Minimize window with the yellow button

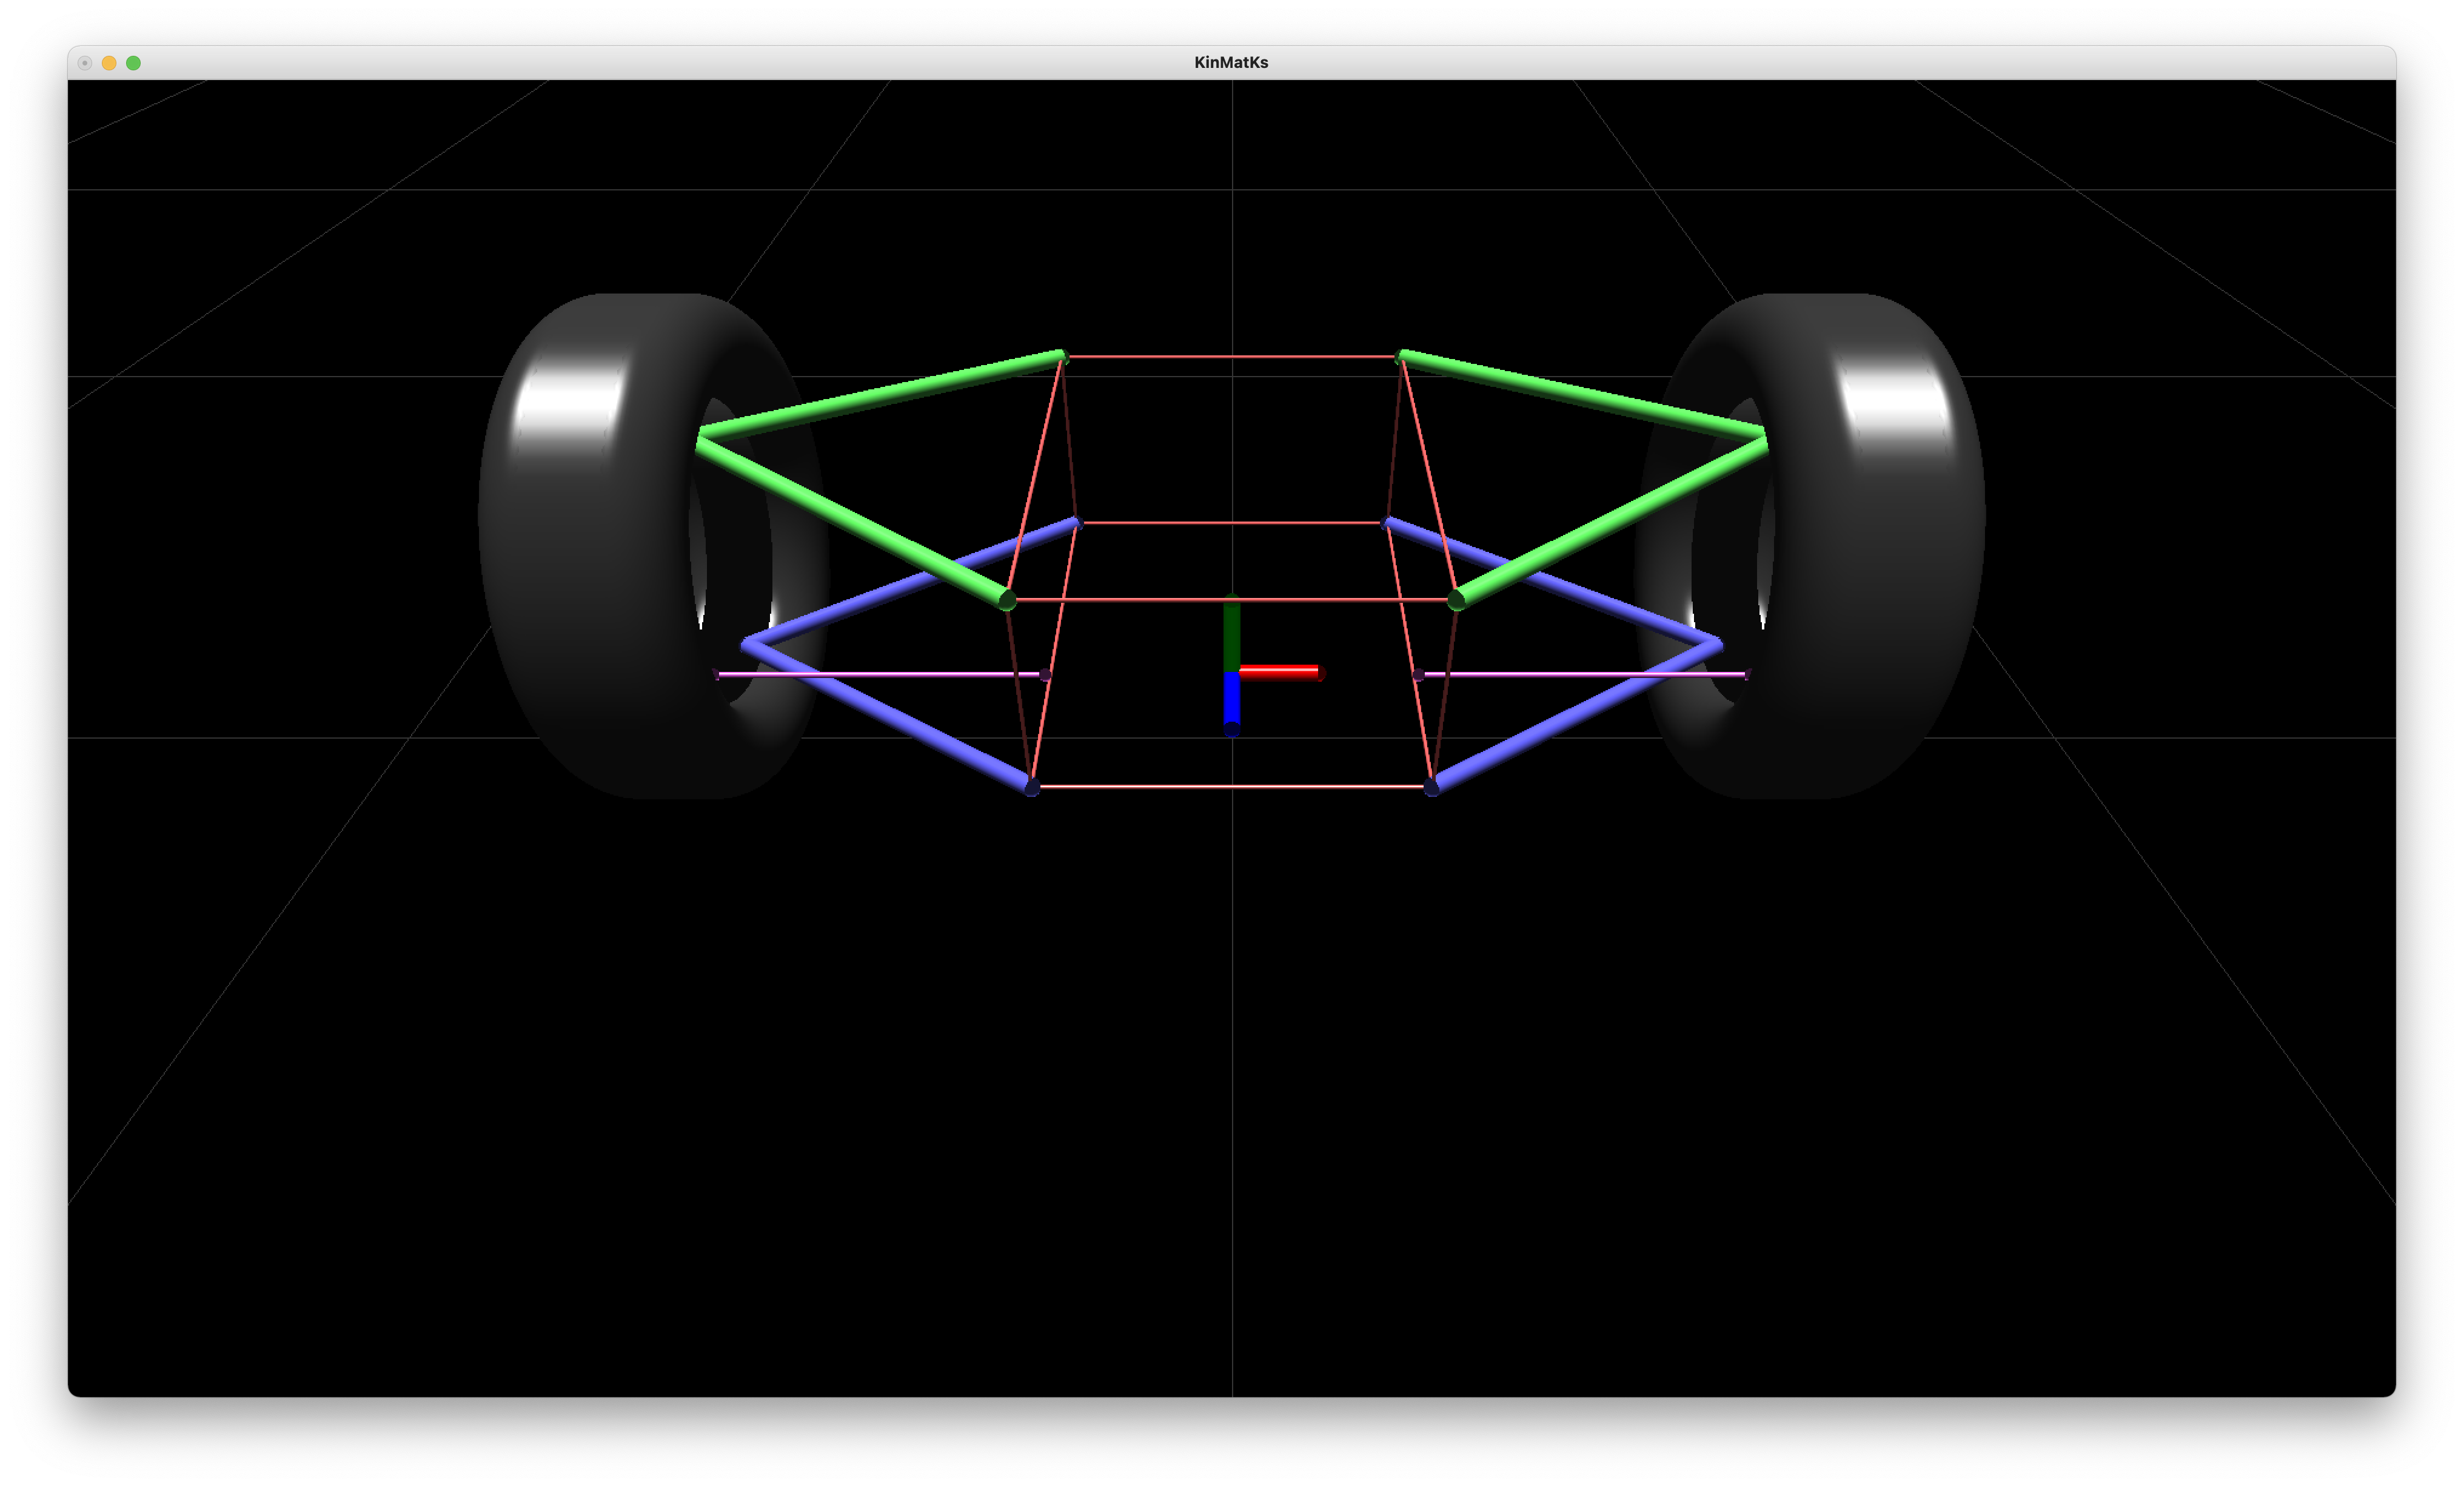point(109,63)
